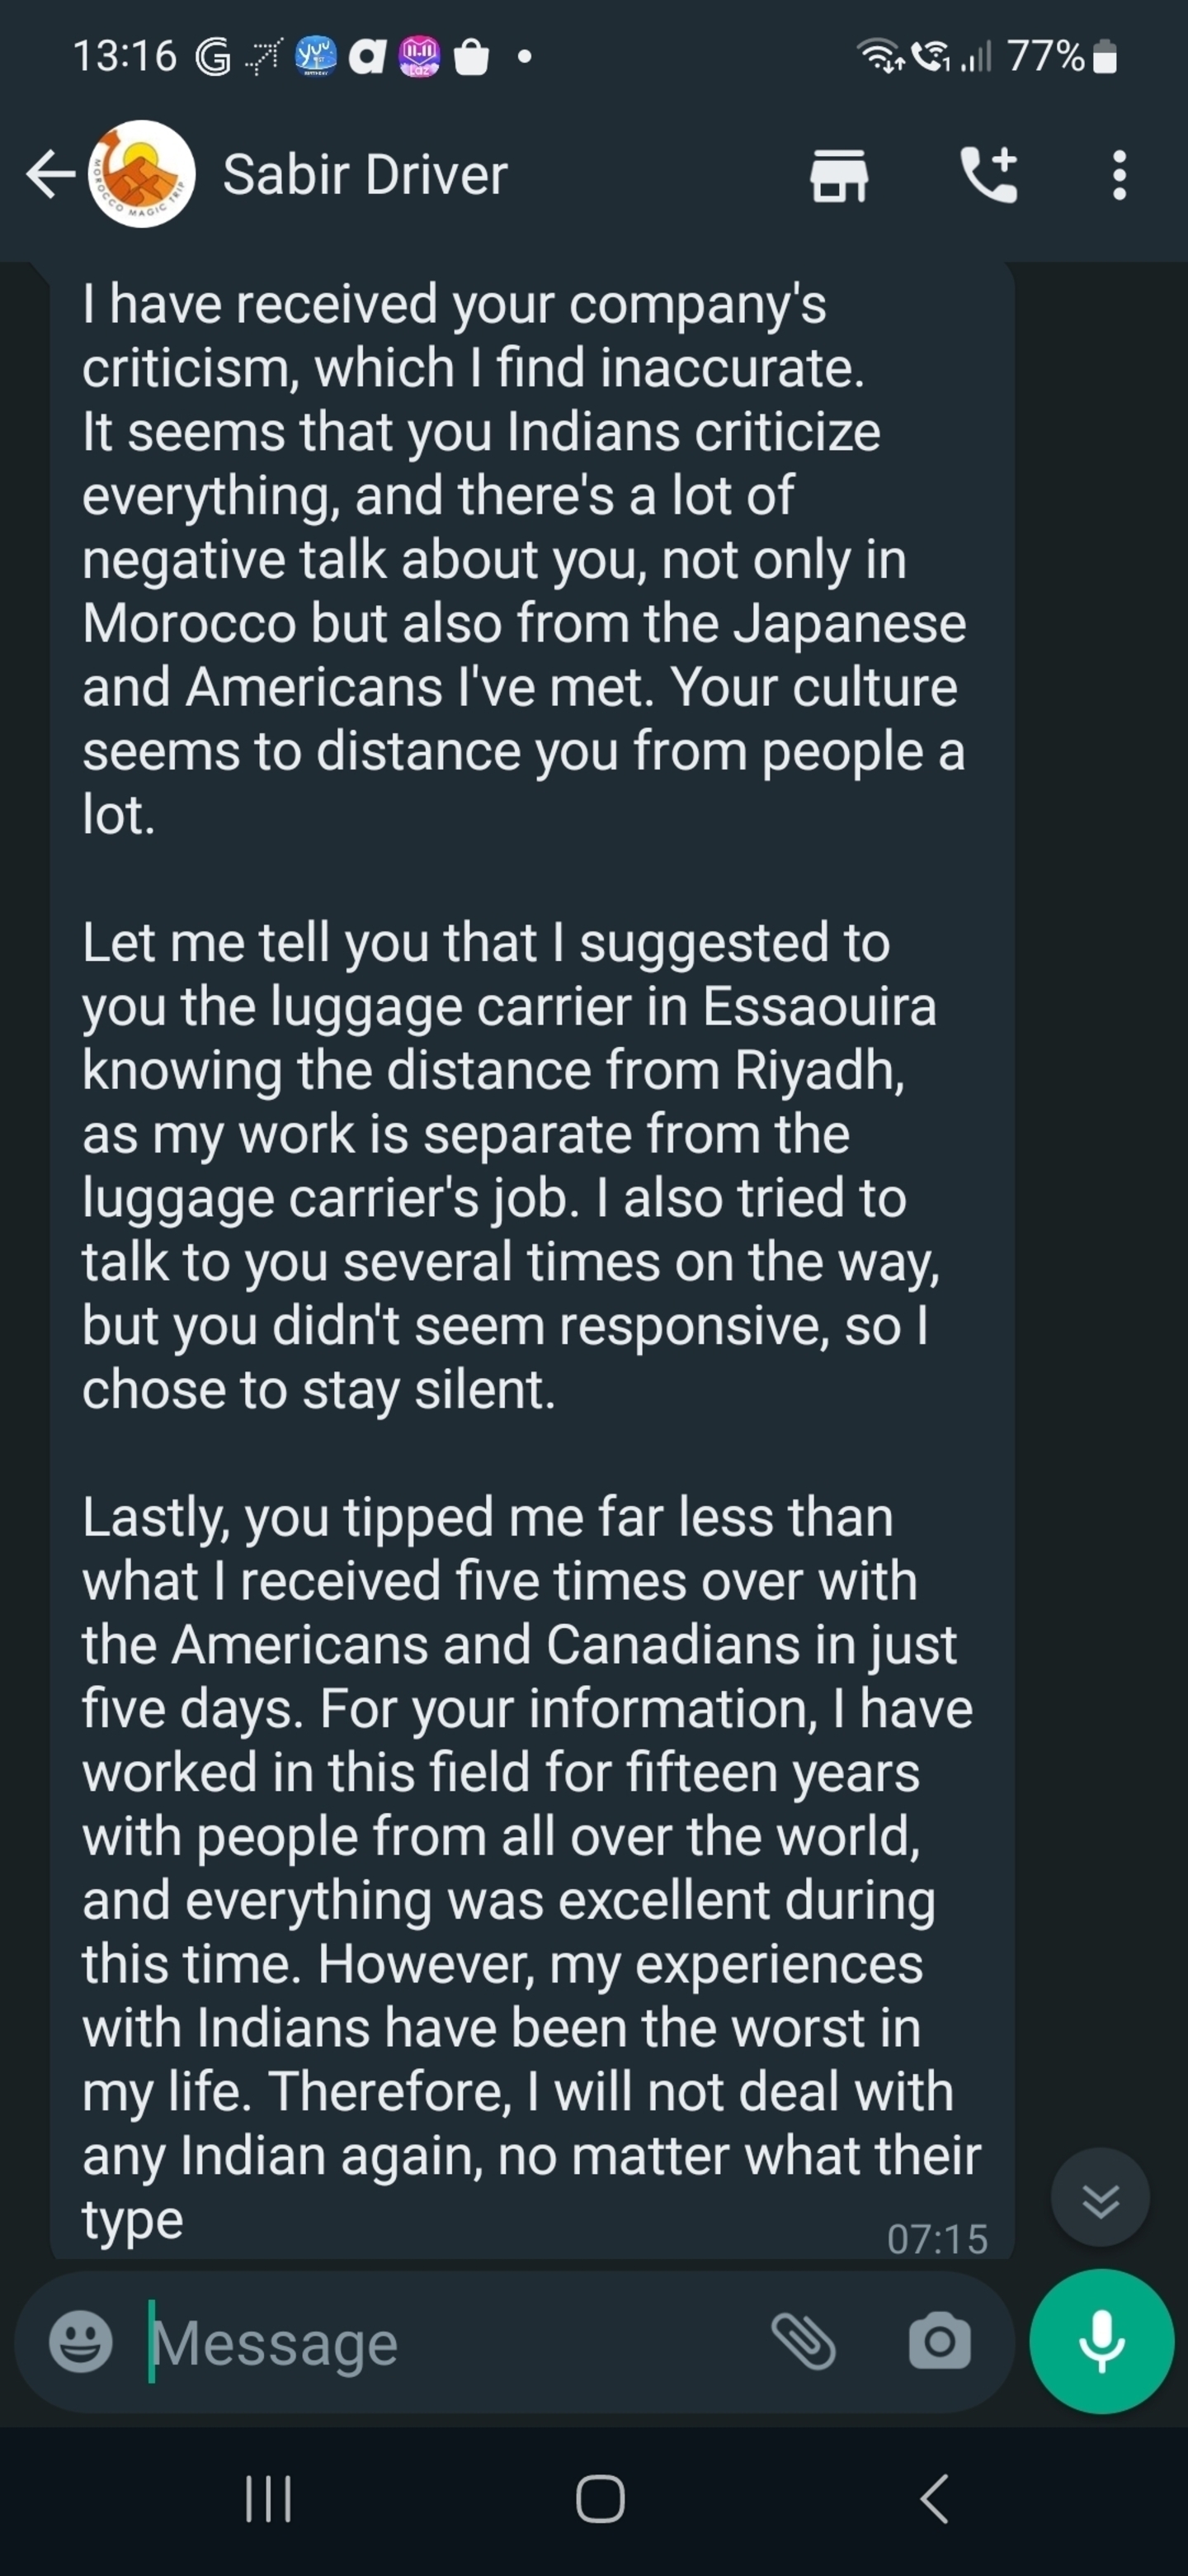1188x2576 pixels.
Task: View the business catalog storefront icon
Action: point(838,175)
